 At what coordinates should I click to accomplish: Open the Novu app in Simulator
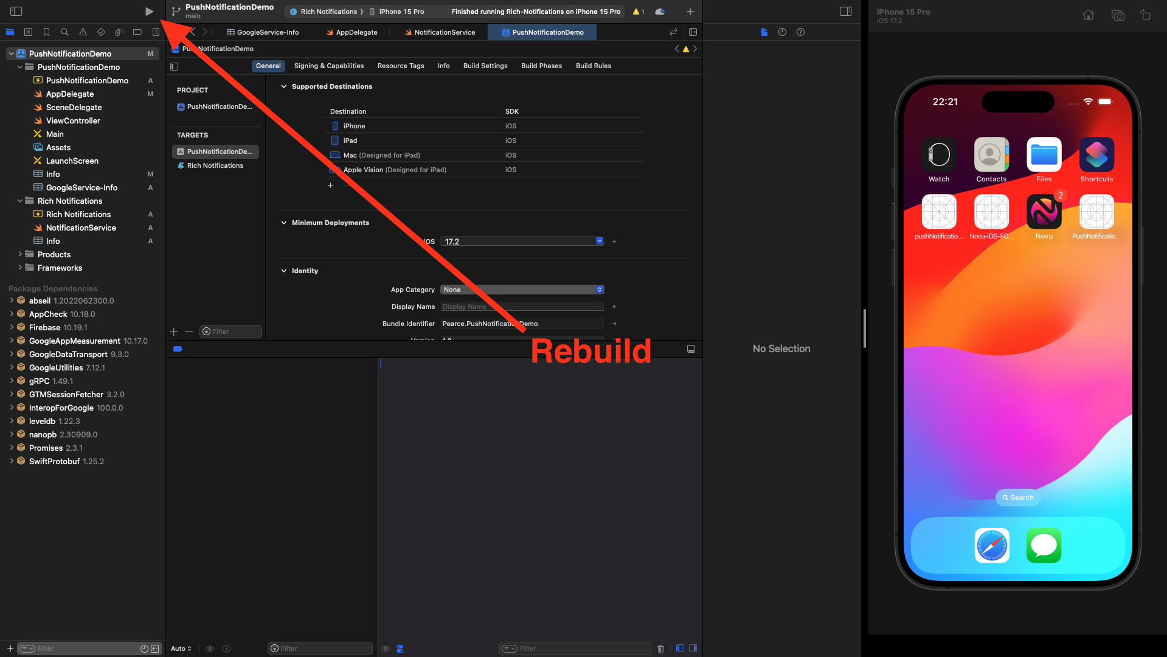(1044, 212)
